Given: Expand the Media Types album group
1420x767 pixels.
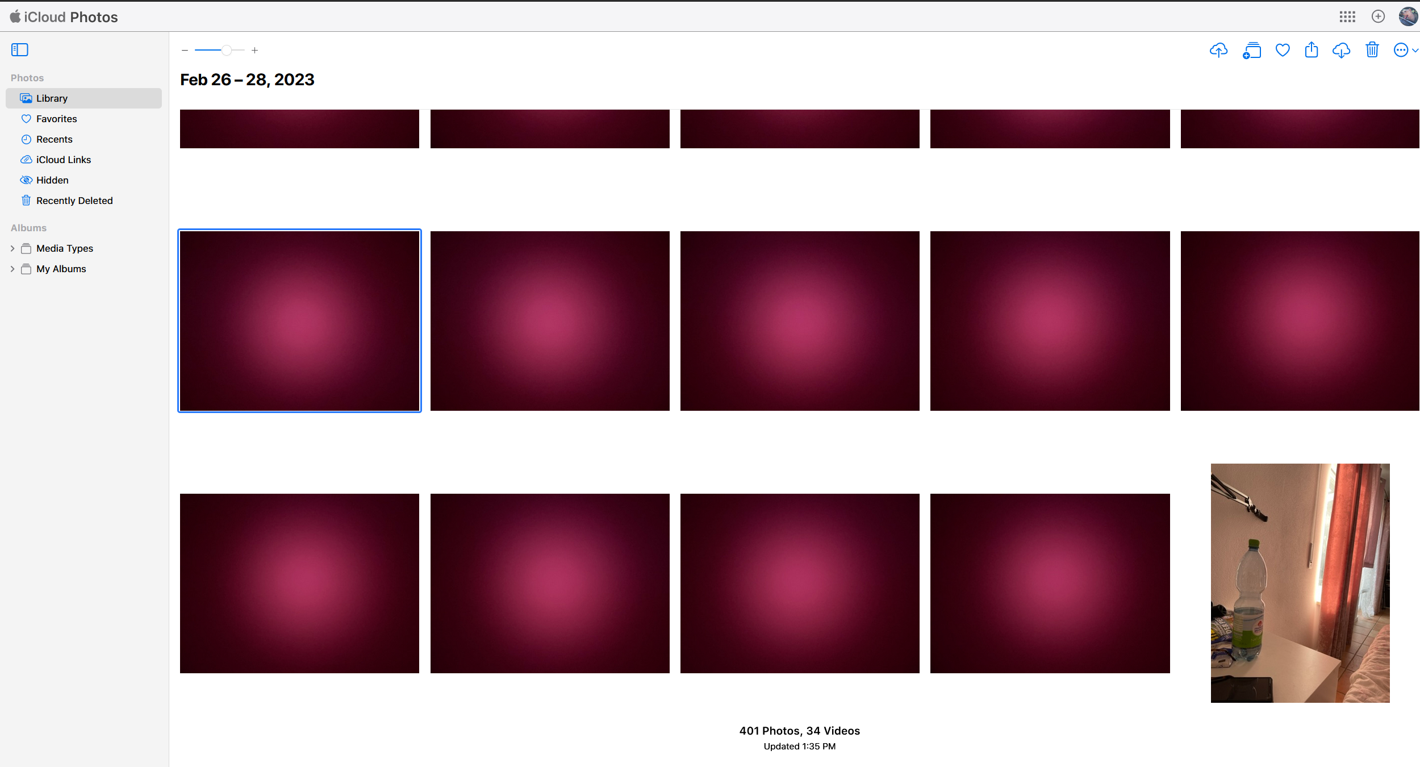Looking at the screenshot, I should pyautogui.click(x=11, y=248).
